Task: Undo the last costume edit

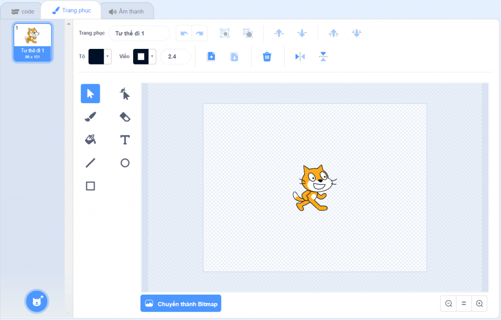Action: point(184,33)
